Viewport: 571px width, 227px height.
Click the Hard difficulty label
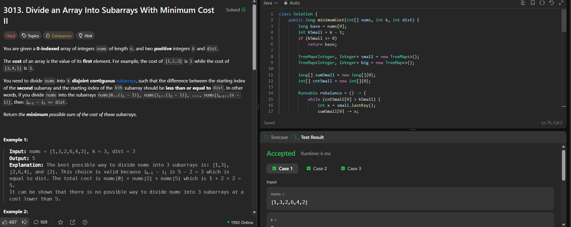[x=10, y=36]
